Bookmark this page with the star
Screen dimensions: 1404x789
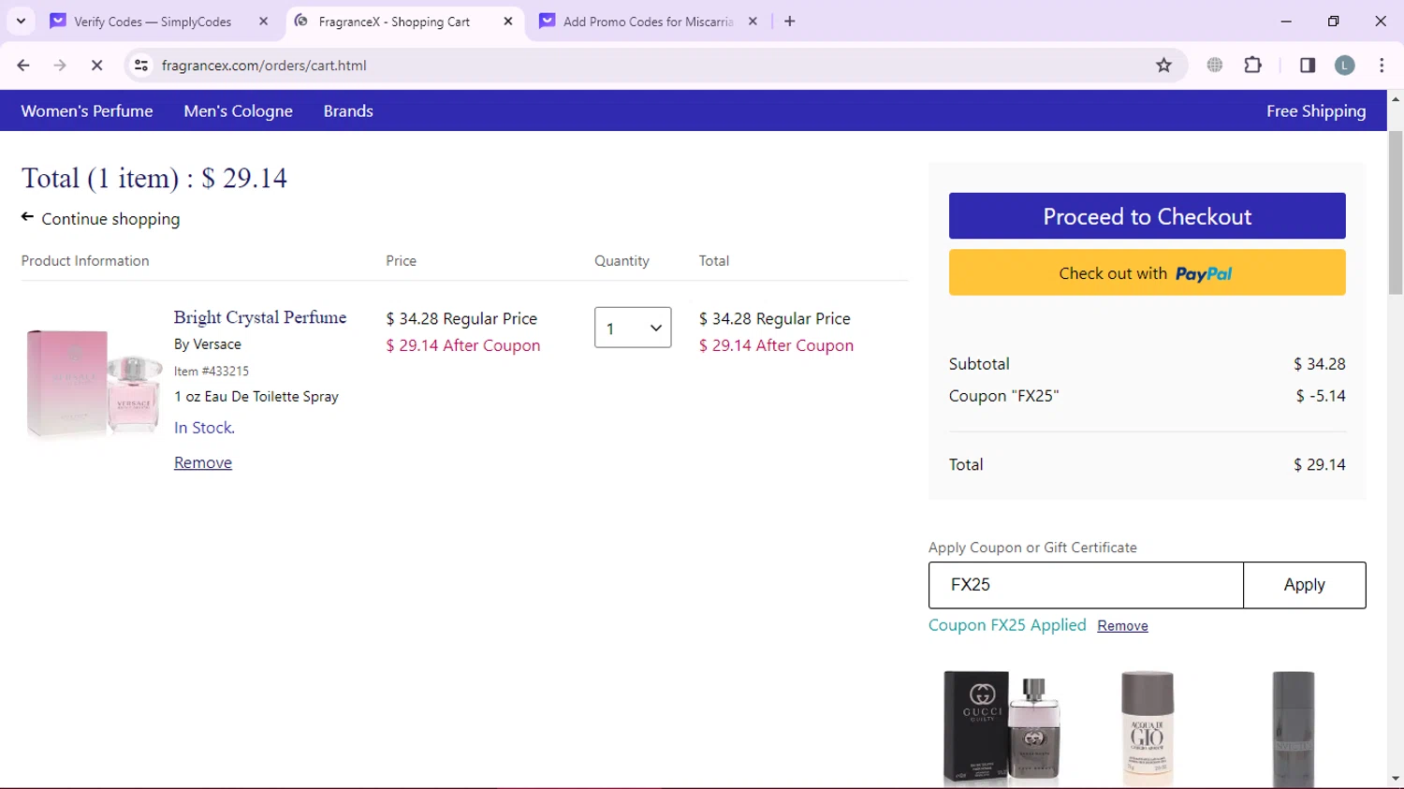(1163, 65)
